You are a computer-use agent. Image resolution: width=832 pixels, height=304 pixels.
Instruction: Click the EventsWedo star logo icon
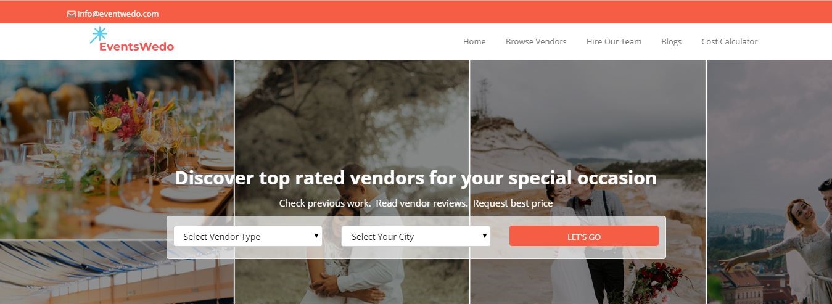(x=98, y=35)
